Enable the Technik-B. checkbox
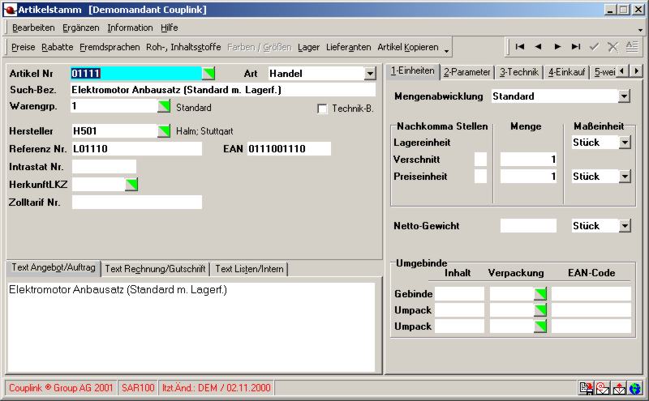The height and width of the screenshot is (401, 649). 322,109
